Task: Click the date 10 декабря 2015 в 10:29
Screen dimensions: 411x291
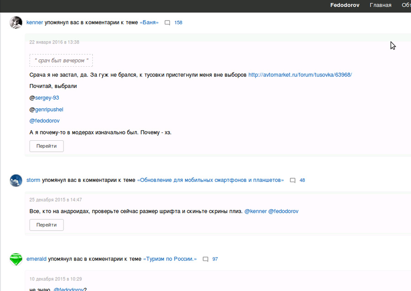Action: 56,279
